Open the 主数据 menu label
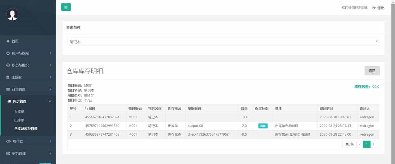Screen dimensions: 395x164 point(17,77)
